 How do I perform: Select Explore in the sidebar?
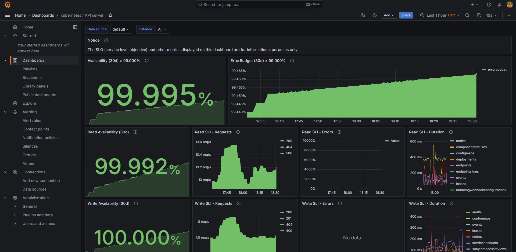pos(29,103)
